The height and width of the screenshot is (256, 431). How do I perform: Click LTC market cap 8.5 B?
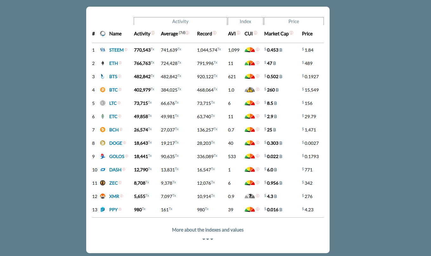(x=272, y=103)
